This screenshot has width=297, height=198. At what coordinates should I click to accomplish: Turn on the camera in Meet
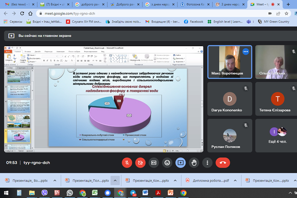coord(140,162)
